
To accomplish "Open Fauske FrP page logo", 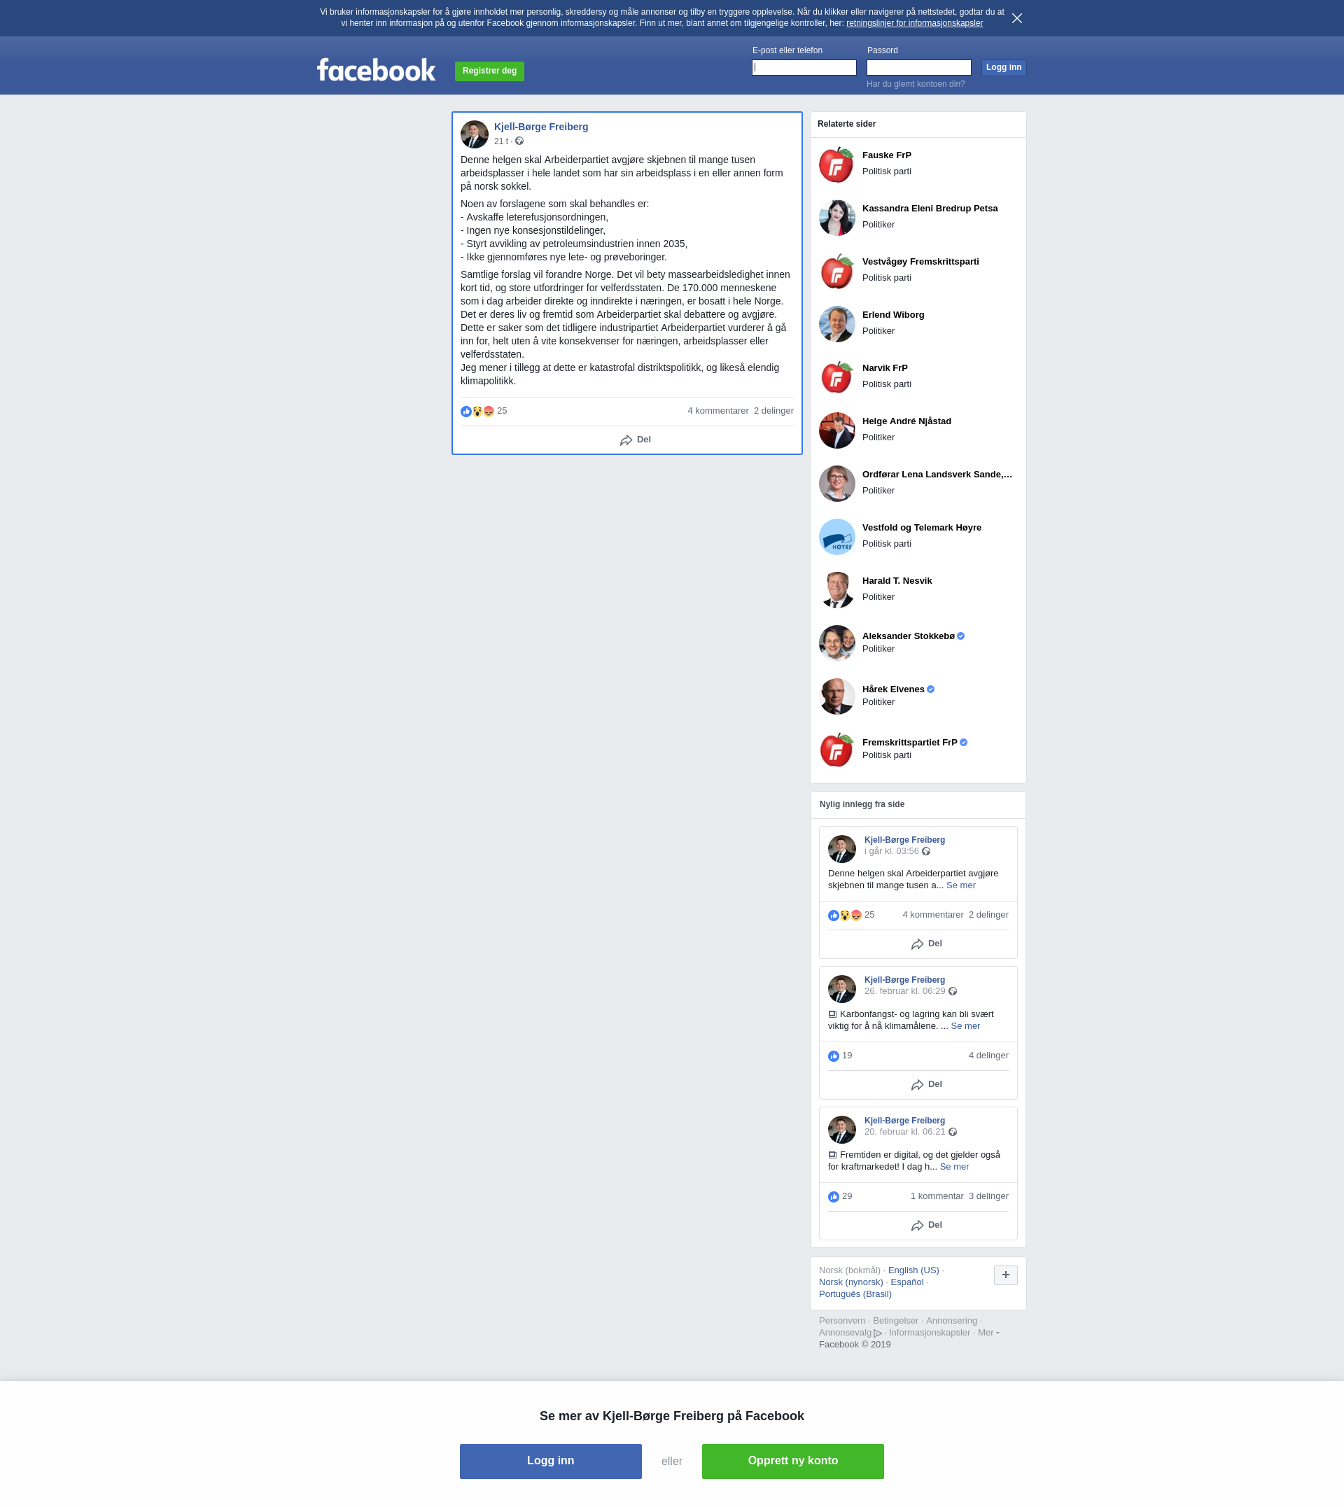I will tap(836, 164).
